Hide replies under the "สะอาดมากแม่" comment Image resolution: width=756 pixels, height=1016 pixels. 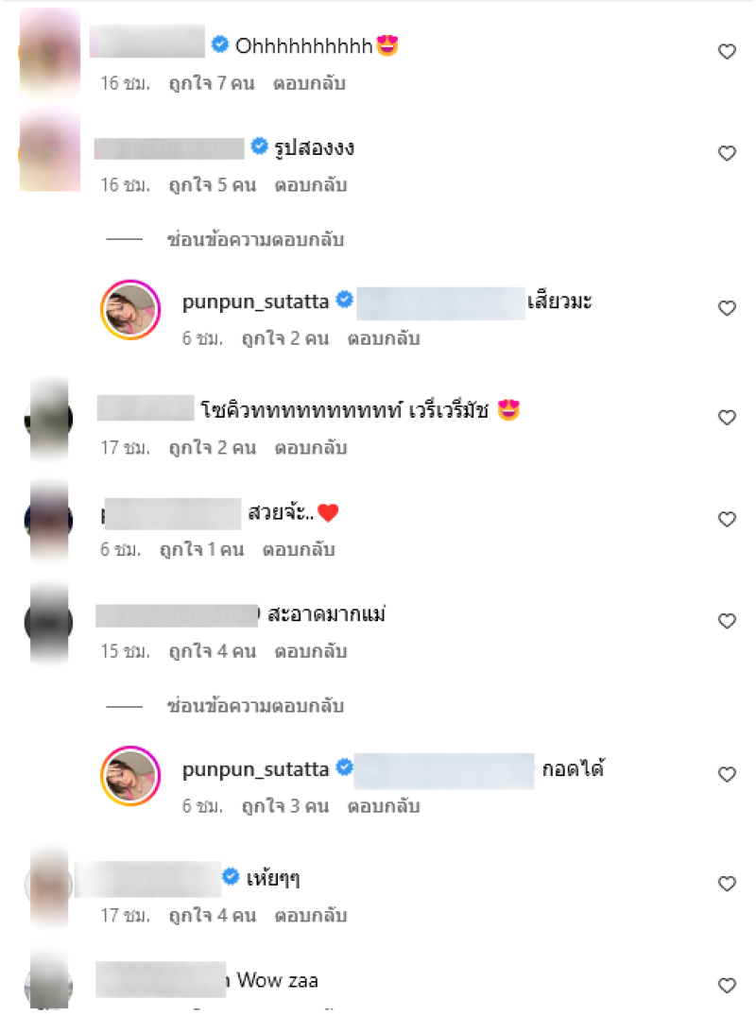255,706
